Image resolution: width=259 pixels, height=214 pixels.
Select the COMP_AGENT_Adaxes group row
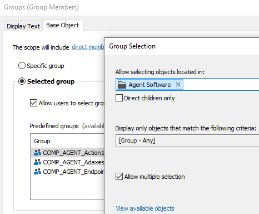point(68,162)
